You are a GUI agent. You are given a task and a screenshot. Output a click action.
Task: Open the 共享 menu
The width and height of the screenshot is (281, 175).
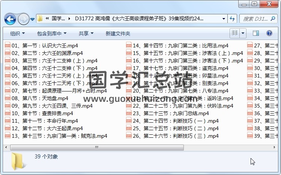(86, 33)
